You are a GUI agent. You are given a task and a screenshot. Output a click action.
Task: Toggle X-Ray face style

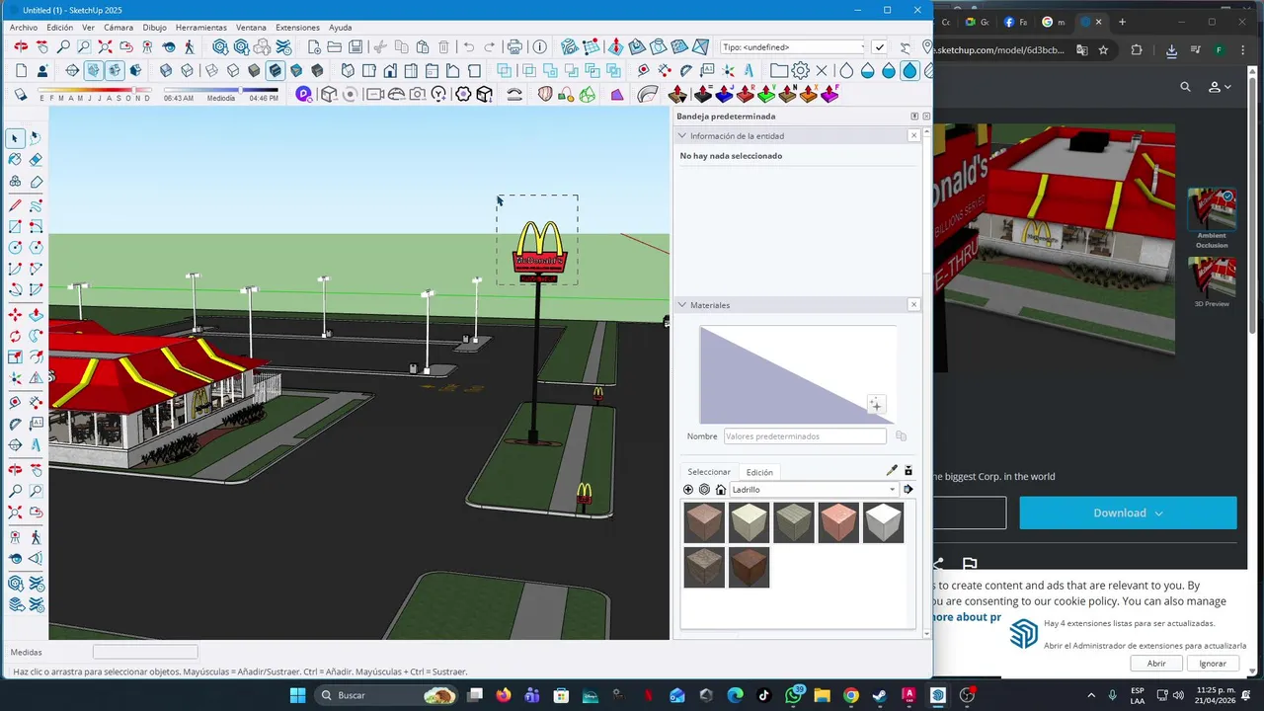click(x=165, y=70)
